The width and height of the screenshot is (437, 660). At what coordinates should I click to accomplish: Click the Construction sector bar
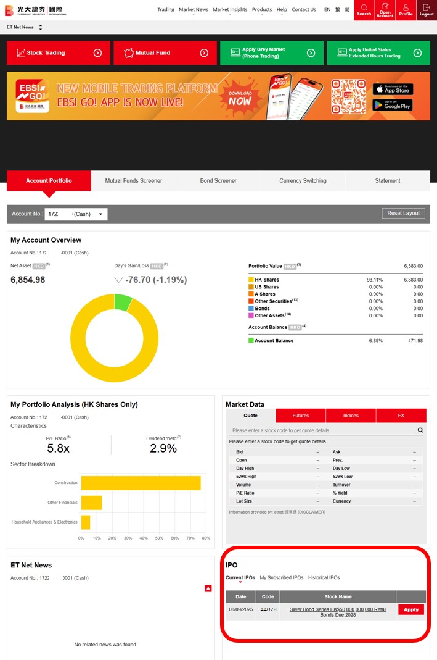pyautogui.click(x=141, y=483)
